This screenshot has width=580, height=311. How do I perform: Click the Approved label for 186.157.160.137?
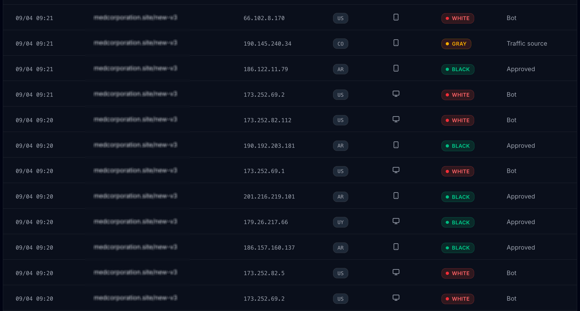pyautogui.click(x=521, y=247)
